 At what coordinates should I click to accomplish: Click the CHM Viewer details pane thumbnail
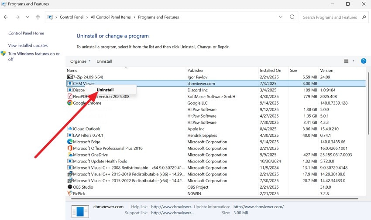[x=80, y=211]
